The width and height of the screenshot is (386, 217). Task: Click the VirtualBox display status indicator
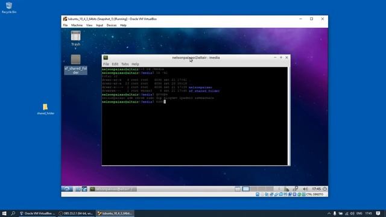285,194
